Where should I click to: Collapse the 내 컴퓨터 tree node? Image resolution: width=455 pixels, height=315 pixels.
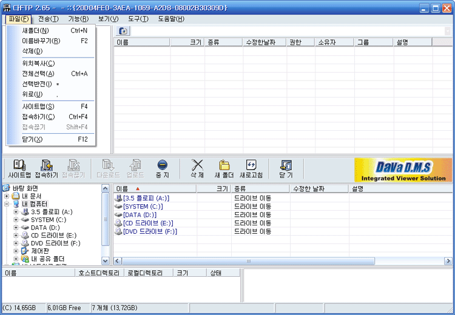click(7, 204)
